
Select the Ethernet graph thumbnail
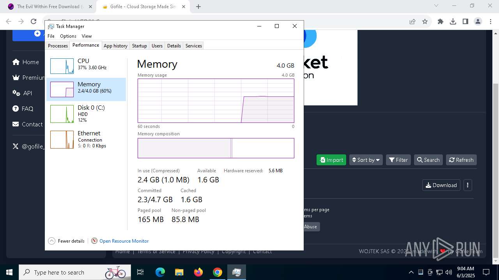[62, 140]
